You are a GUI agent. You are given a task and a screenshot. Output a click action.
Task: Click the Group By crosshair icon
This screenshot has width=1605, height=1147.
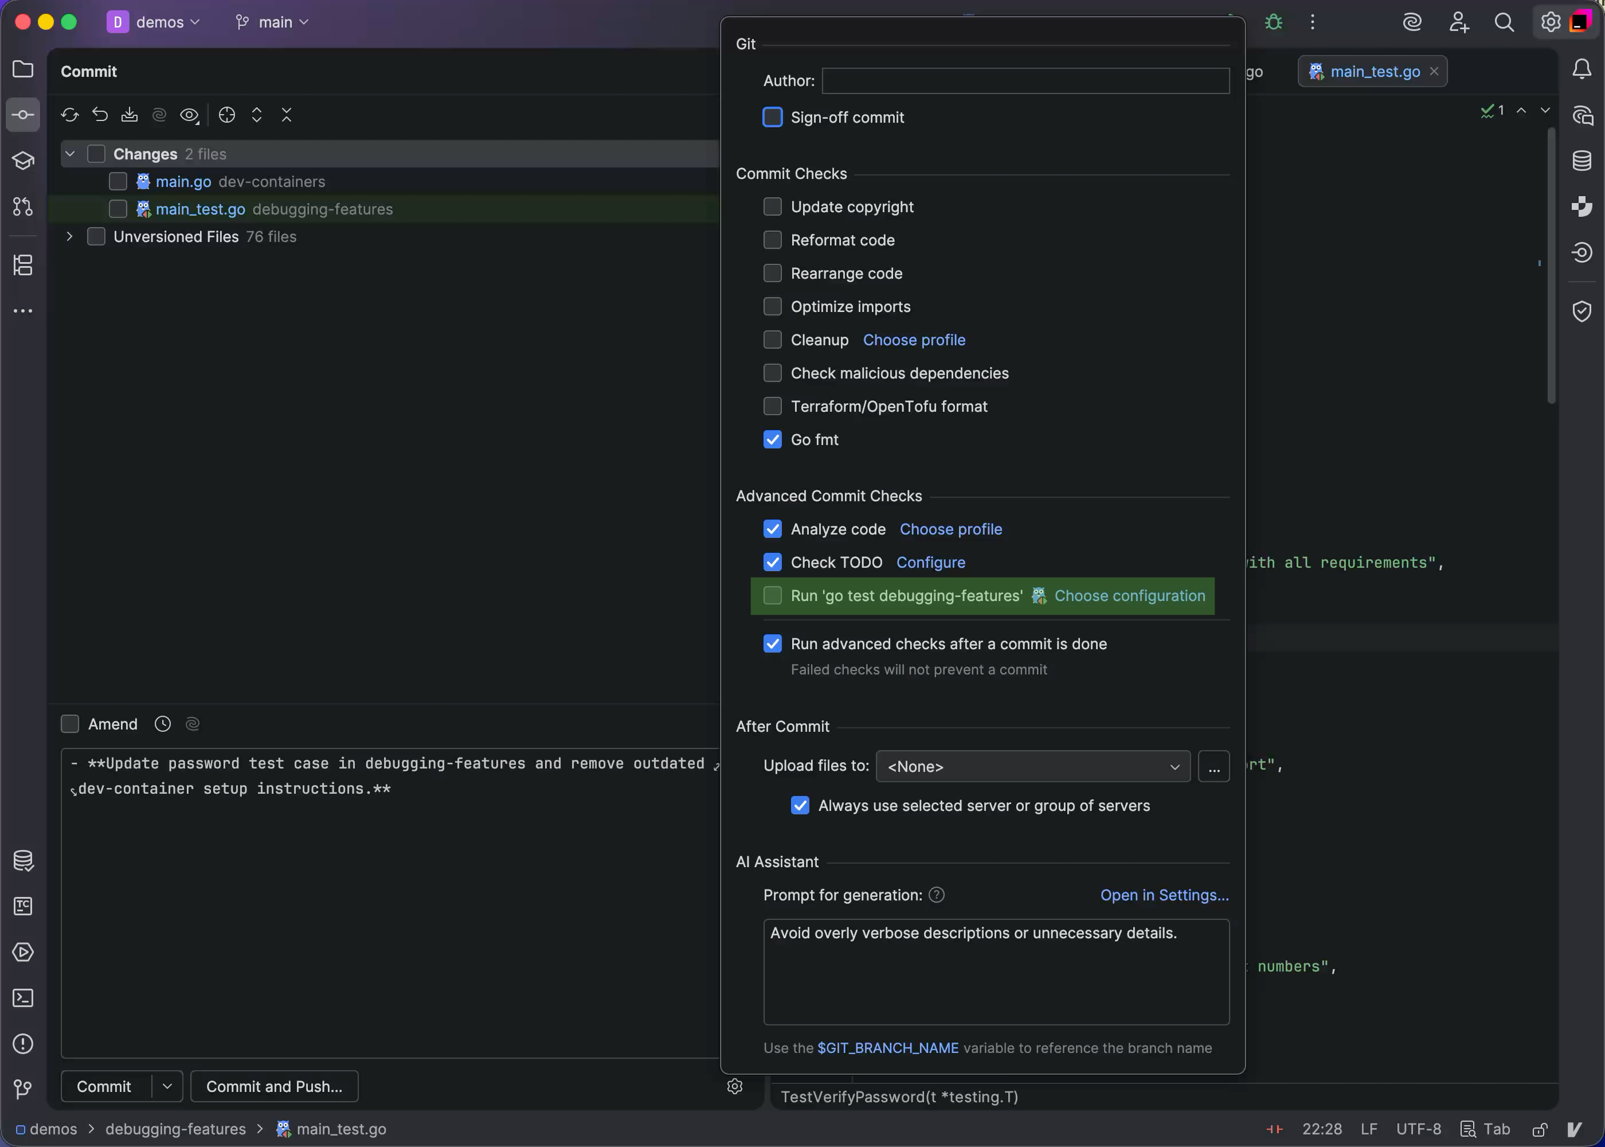click(226, 115)
